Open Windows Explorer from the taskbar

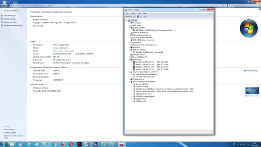tap(12, 144)
